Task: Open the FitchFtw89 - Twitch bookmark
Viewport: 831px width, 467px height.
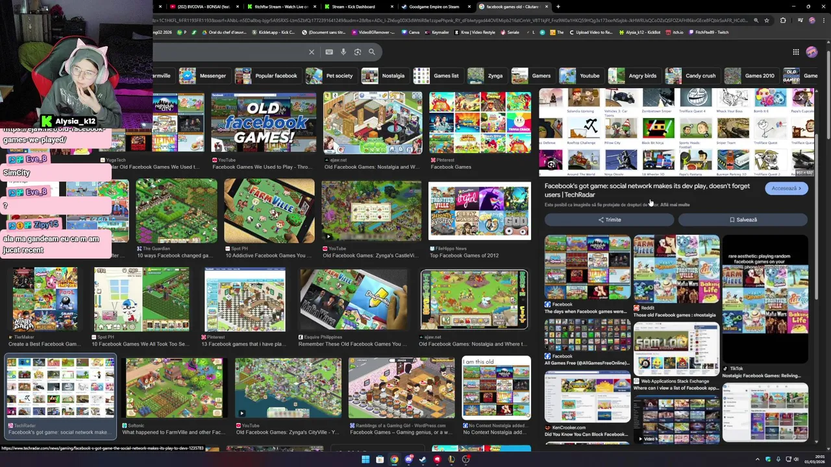Action: point(708,32)
